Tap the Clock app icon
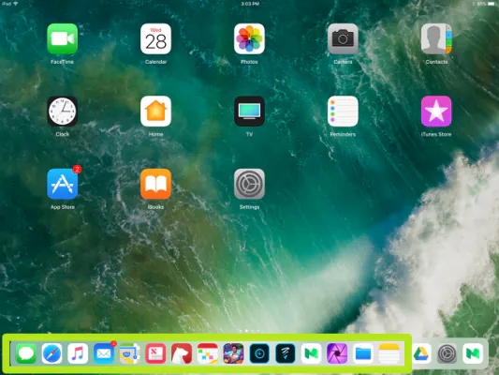Screen dimensions: 499x375 (x=63, y=112)
